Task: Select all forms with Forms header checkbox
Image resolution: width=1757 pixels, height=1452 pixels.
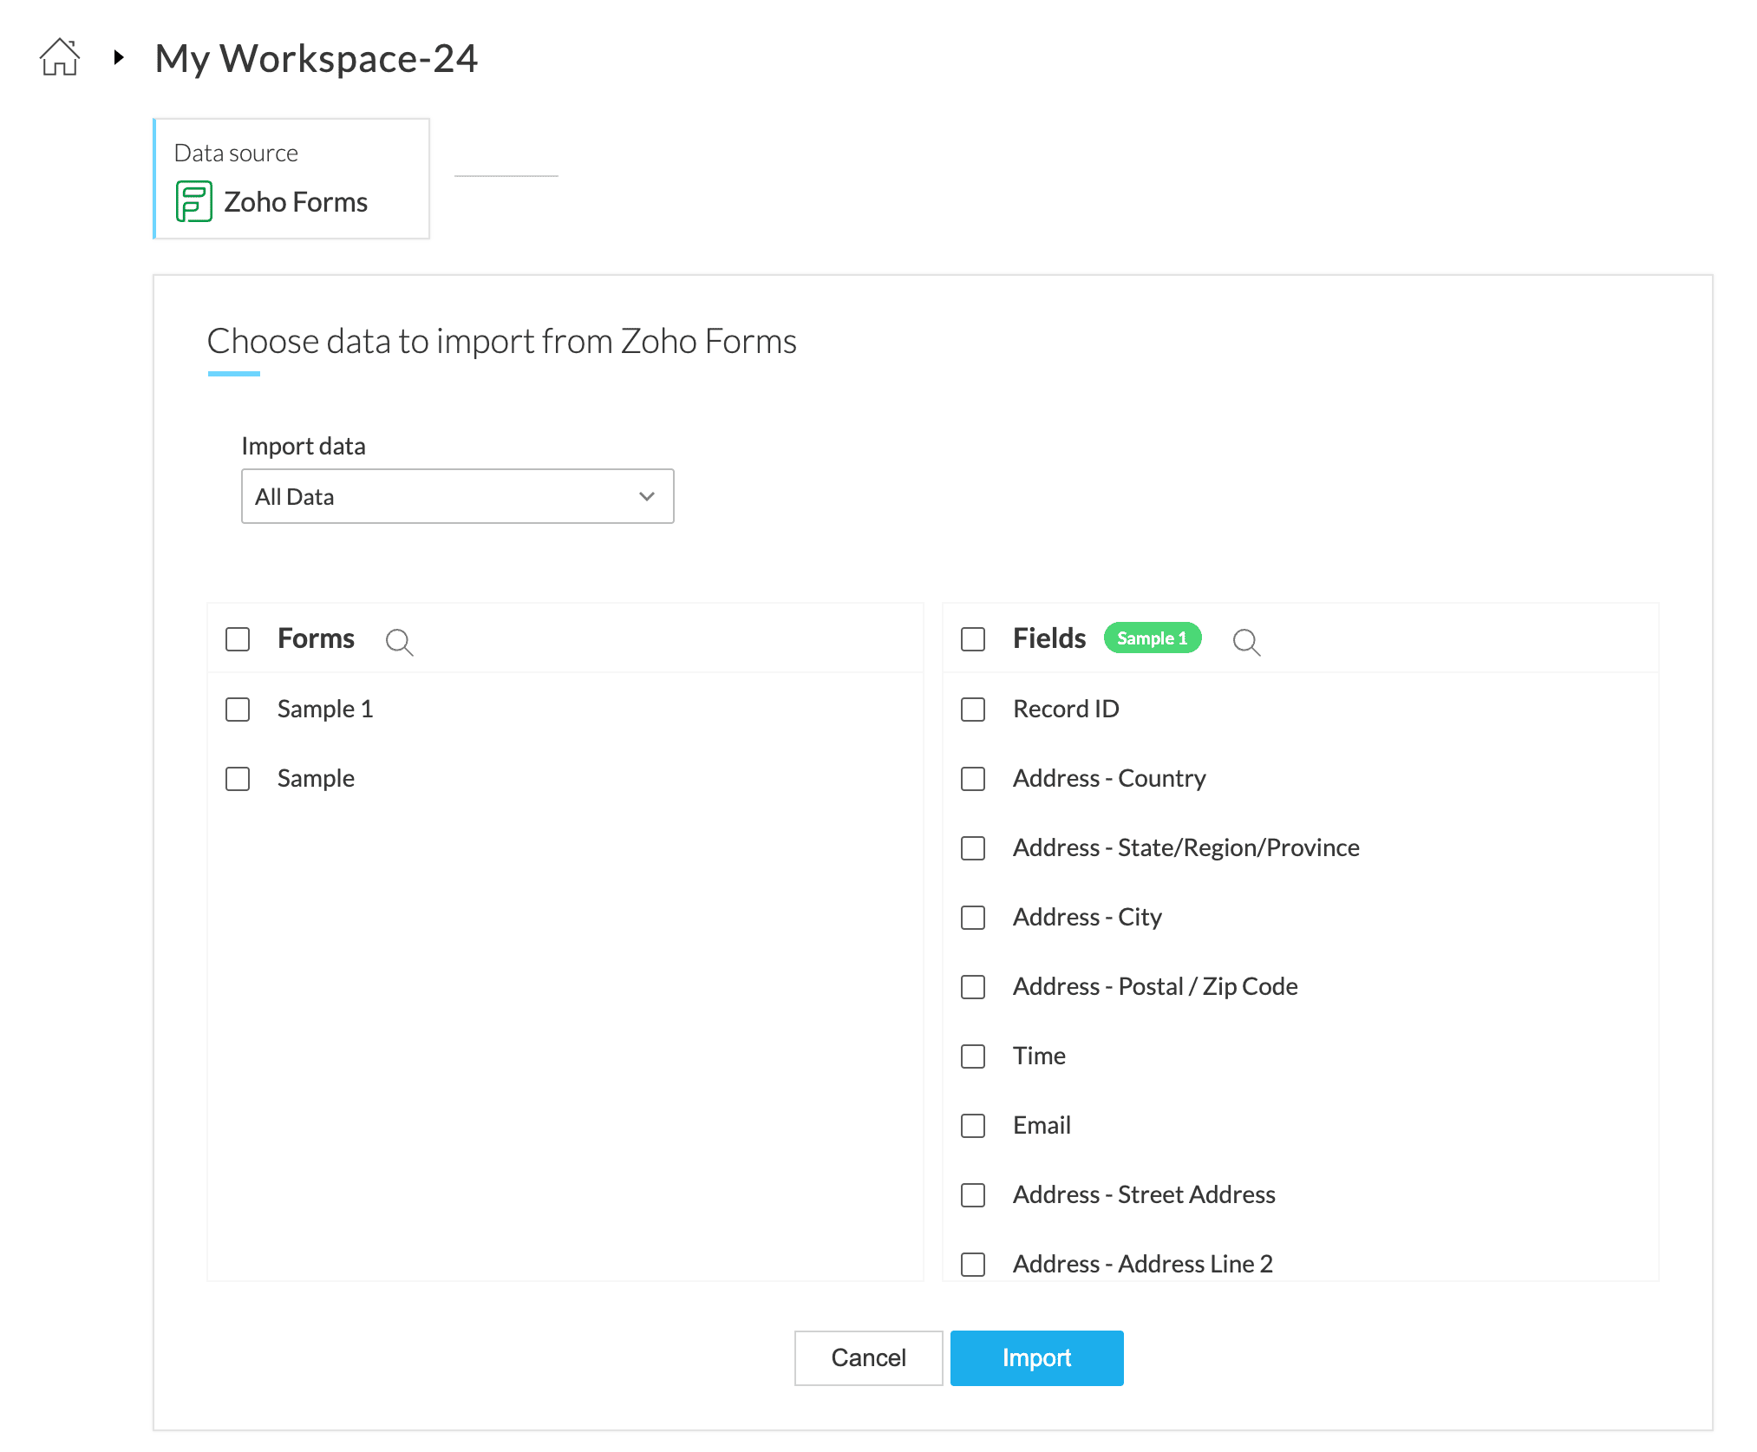Action: pos(238,639)
